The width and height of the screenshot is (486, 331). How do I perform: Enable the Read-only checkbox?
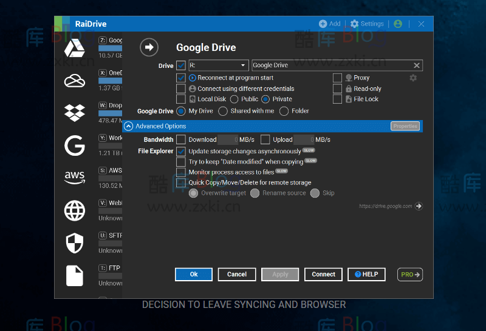click(x=337, y=89)
